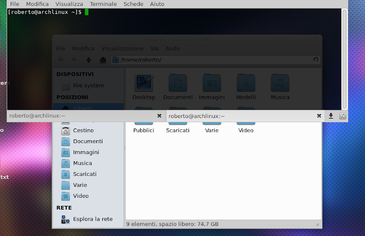Click the RETE sidebar section heading
The width and height of the screenshot is (365, 236).
(x=64, y=208)
